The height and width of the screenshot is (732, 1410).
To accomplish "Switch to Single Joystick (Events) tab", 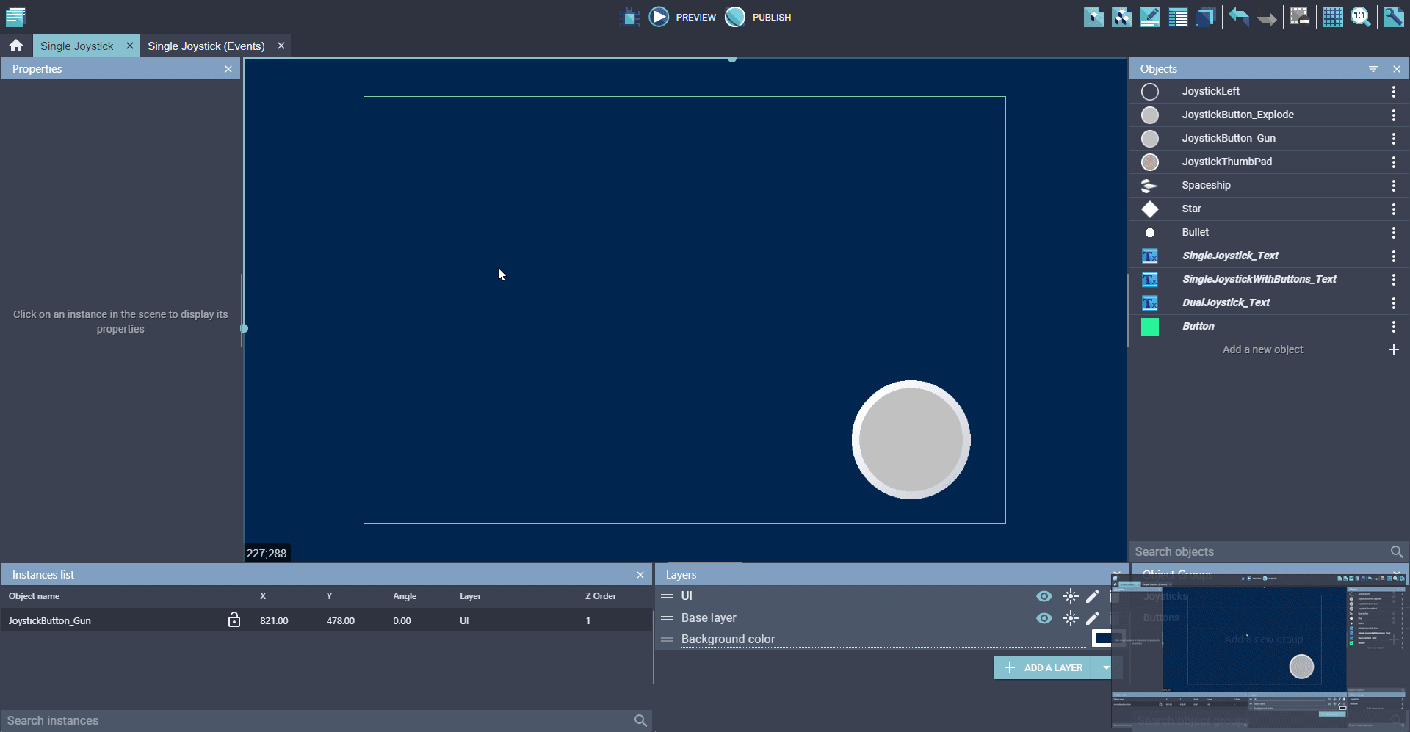I will click(x=206, y=46).
